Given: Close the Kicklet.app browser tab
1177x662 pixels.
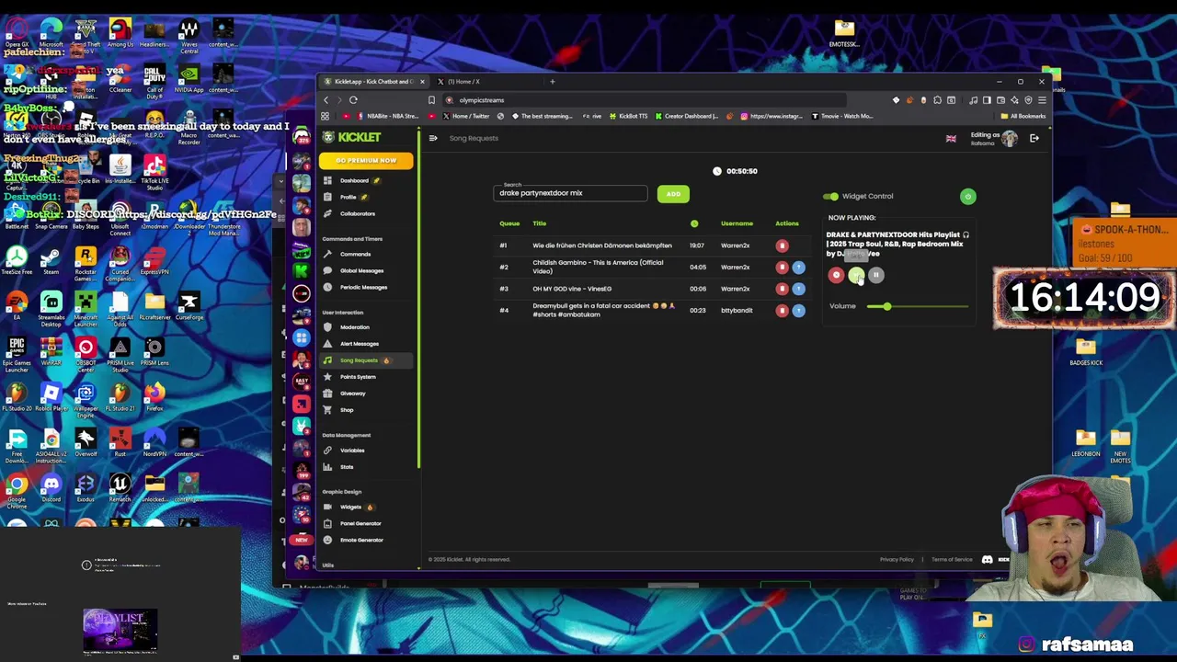Looking at the screenshot, I should tap(422, 82).
